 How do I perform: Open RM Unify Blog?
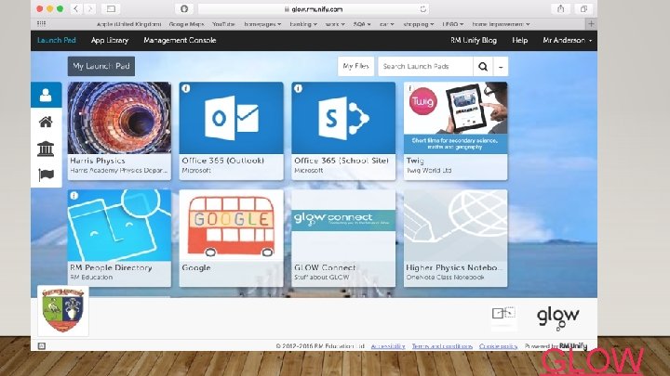point(474,40)
